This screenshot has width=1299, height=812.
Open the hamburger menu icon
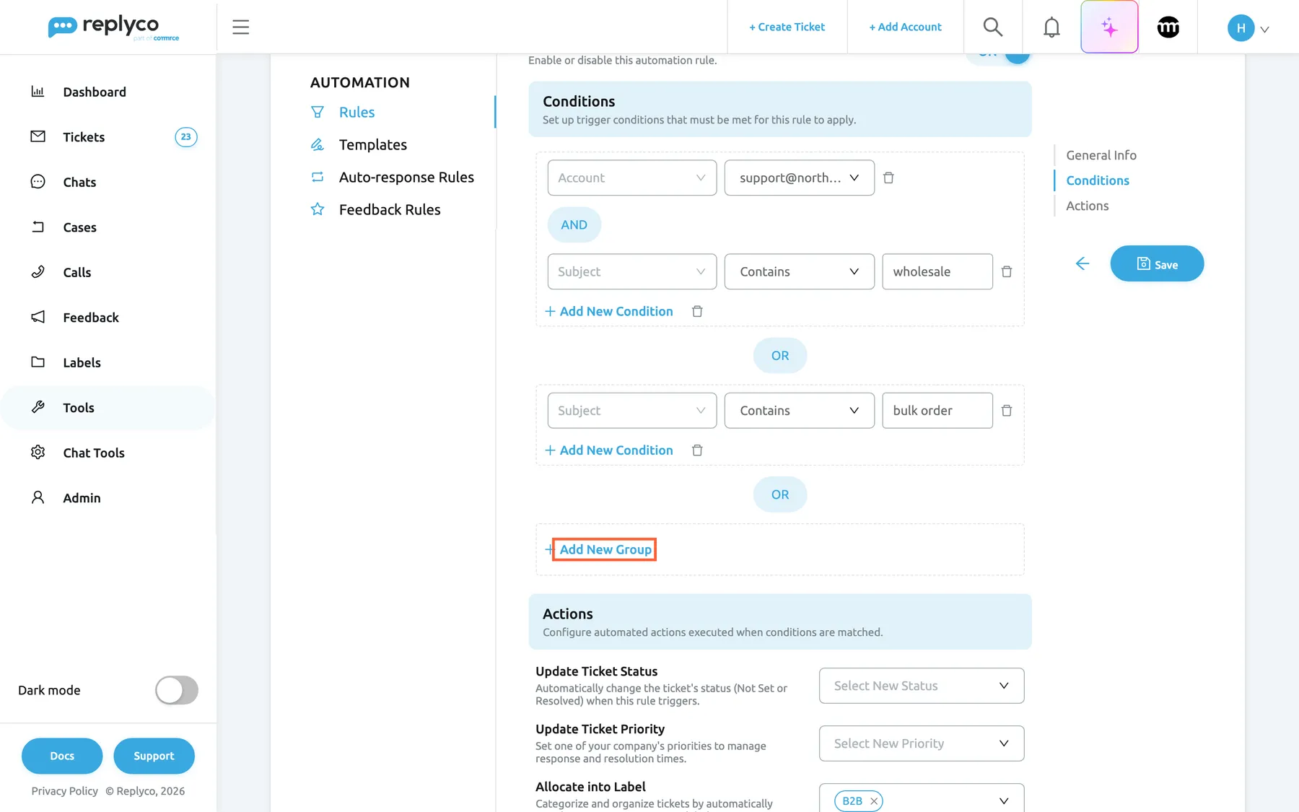click(x=241, y=27)
